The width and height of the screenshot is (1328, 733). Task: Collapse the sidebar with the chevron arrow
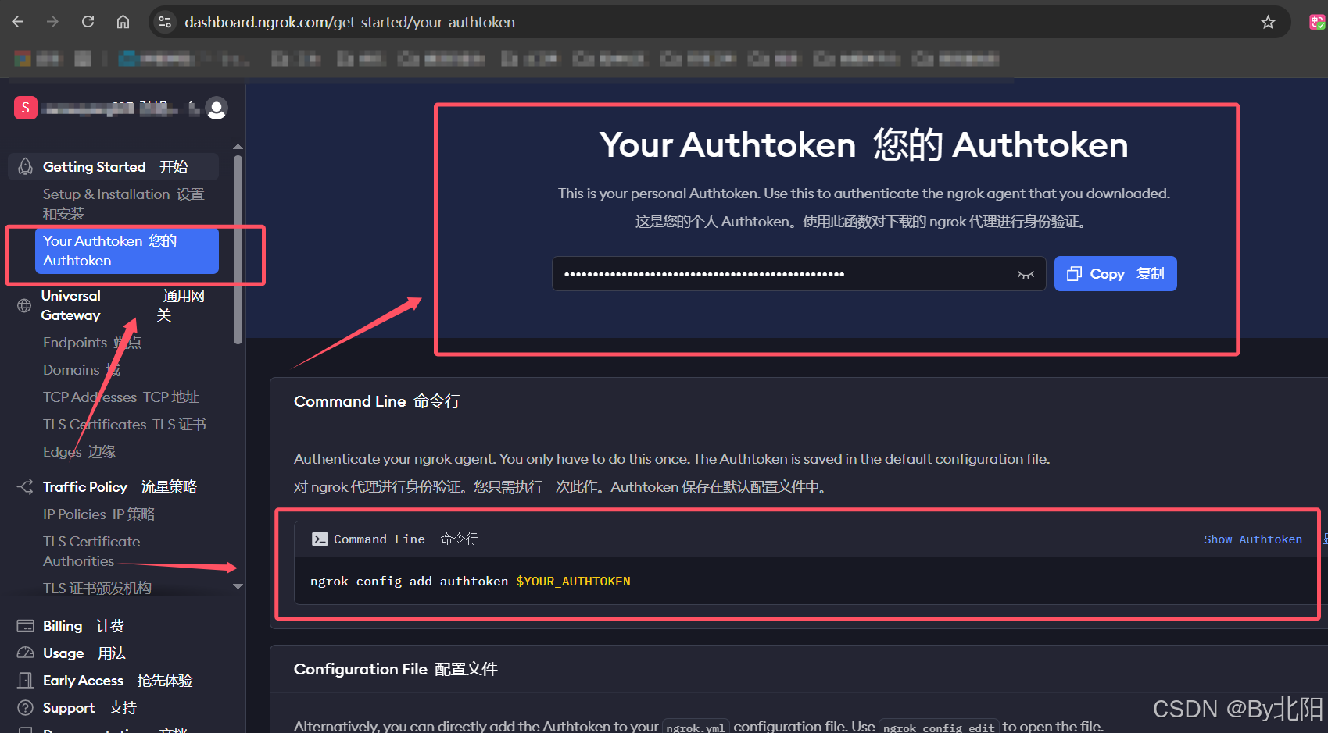[x=238, y=586]
